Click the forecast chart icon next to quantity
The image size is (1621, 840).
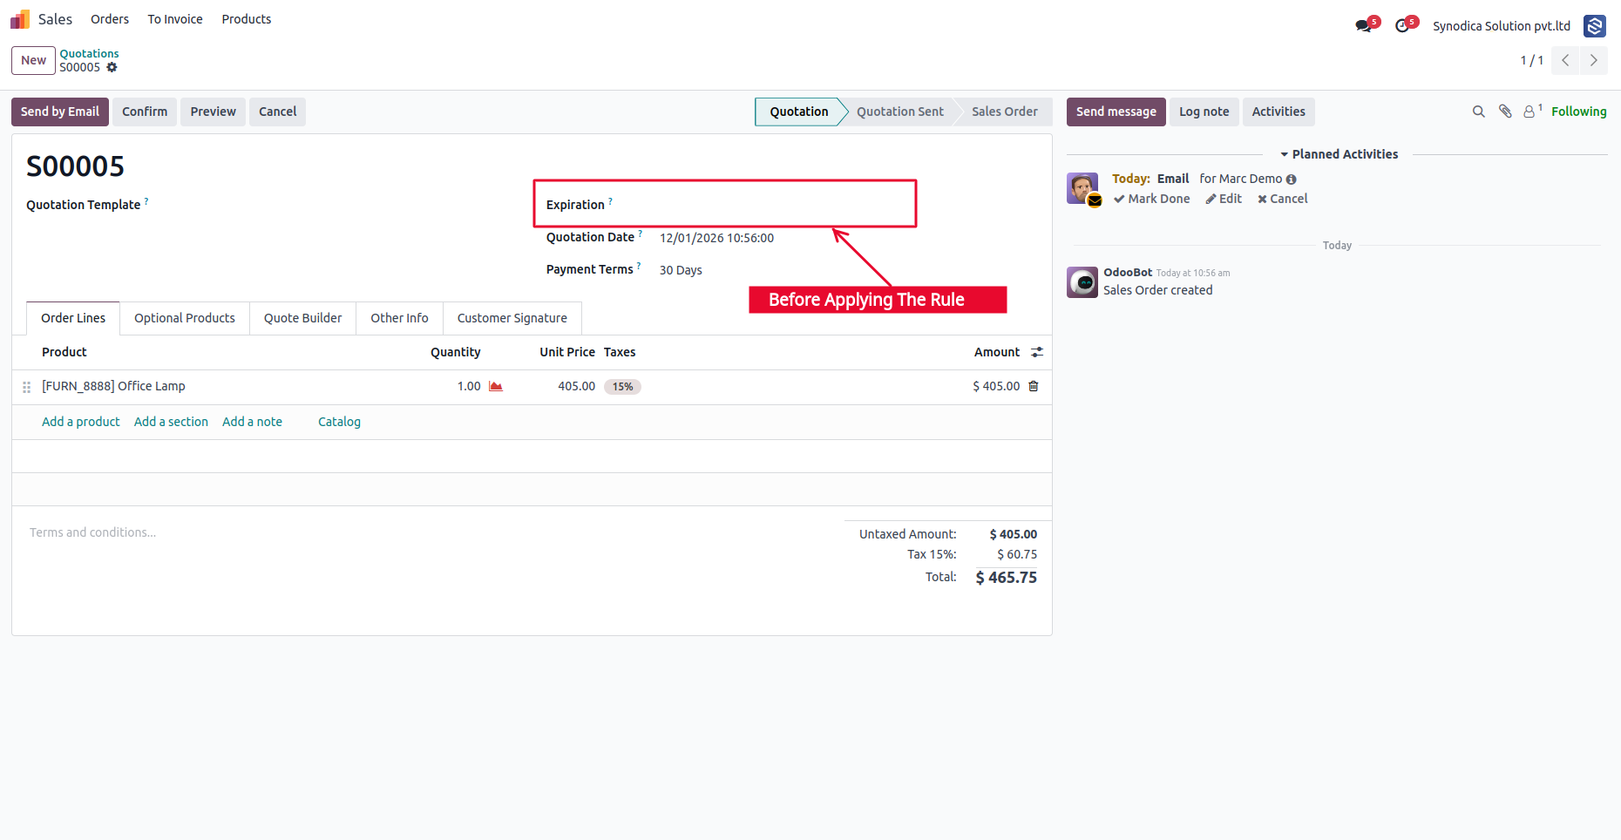coord(496,386)
